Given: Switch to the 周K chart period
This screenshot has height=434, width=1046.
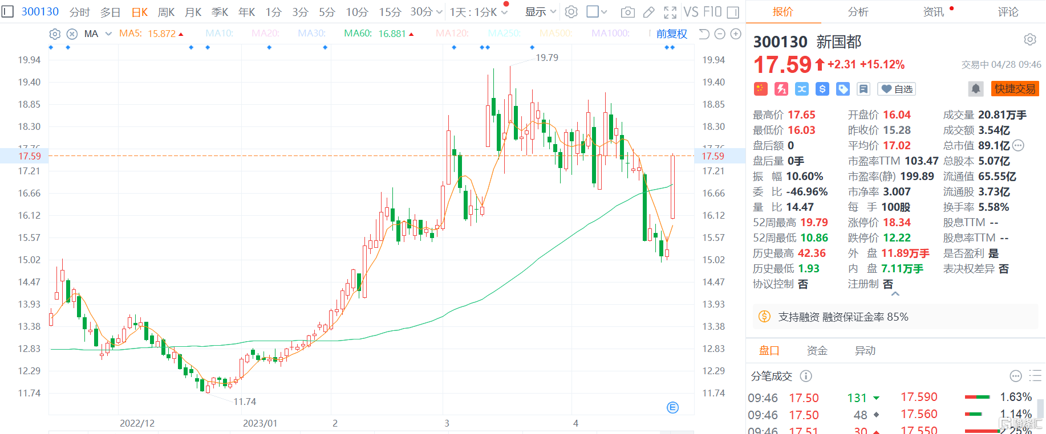Looking at the screenshot, I should click(x=166, y=12).
